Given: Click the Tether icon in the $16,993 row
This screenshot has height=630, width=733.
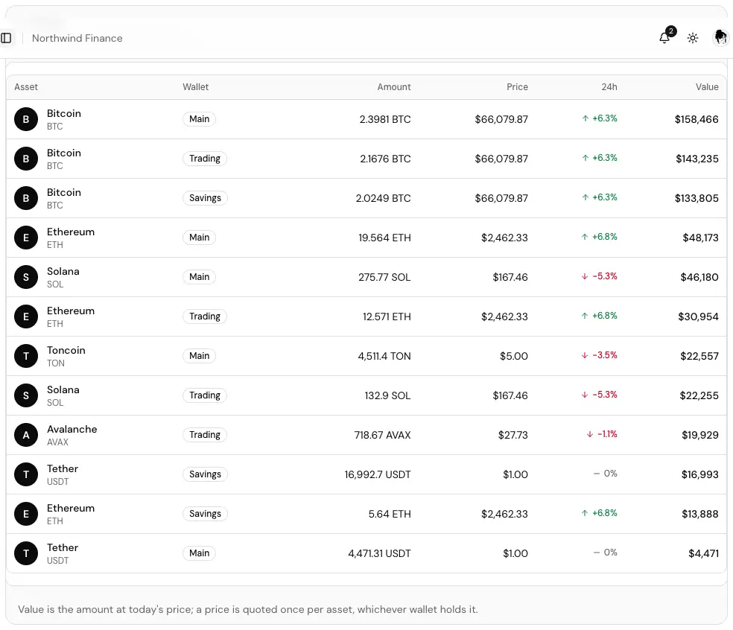Looking at the screenshot, I should (x=26, y=475).
